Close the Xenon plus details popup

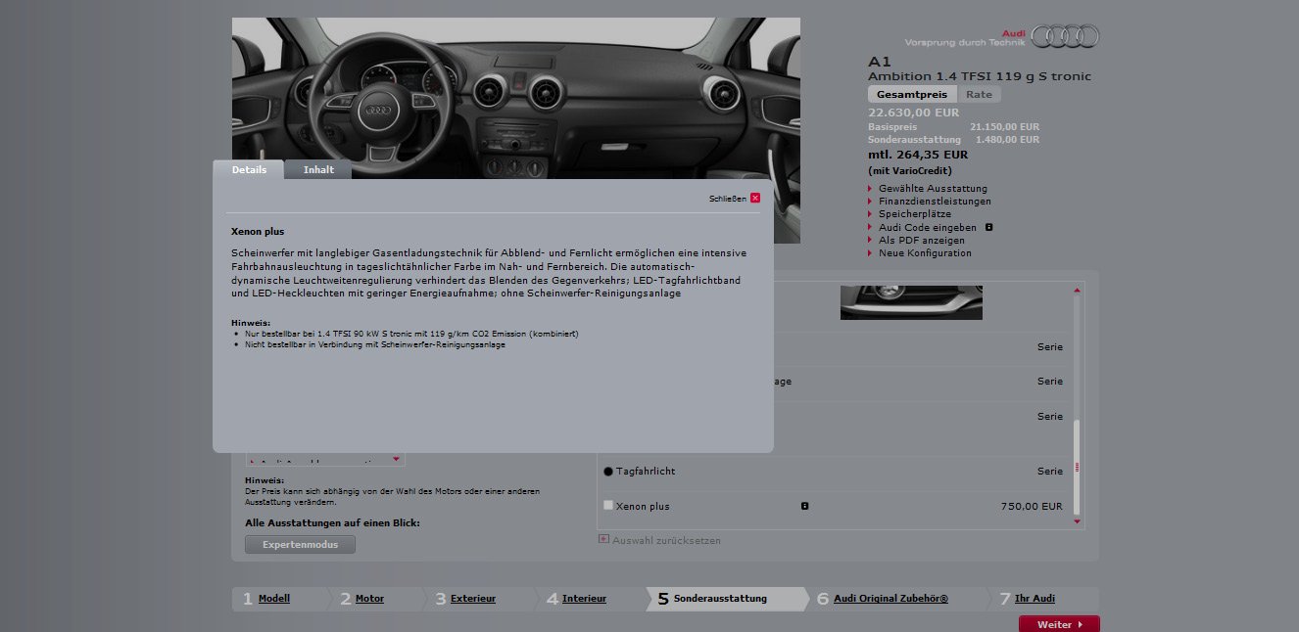coord(754,198)
